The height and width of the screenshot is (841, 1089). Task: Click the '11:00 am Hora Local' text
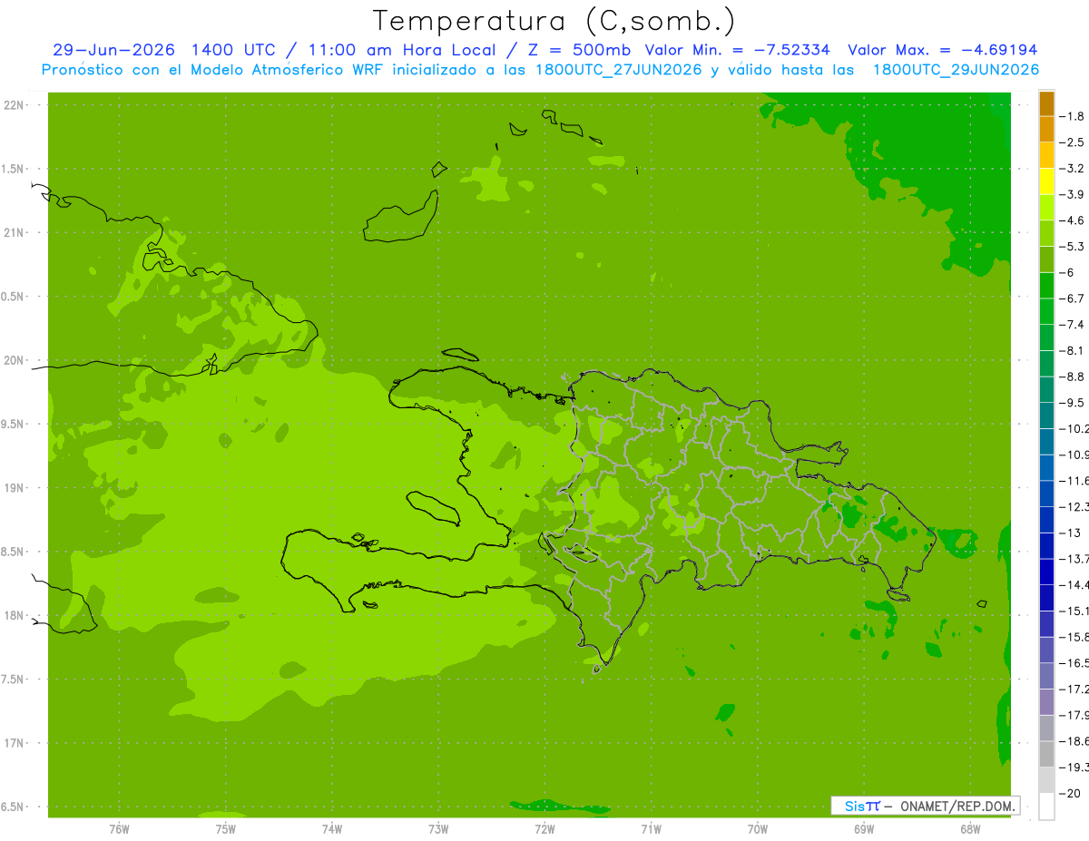(x=402, y=50)
